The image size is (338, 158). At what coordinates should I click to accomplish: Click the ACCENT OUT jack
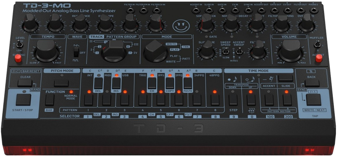pyautogui.click(x=261, y=10)
